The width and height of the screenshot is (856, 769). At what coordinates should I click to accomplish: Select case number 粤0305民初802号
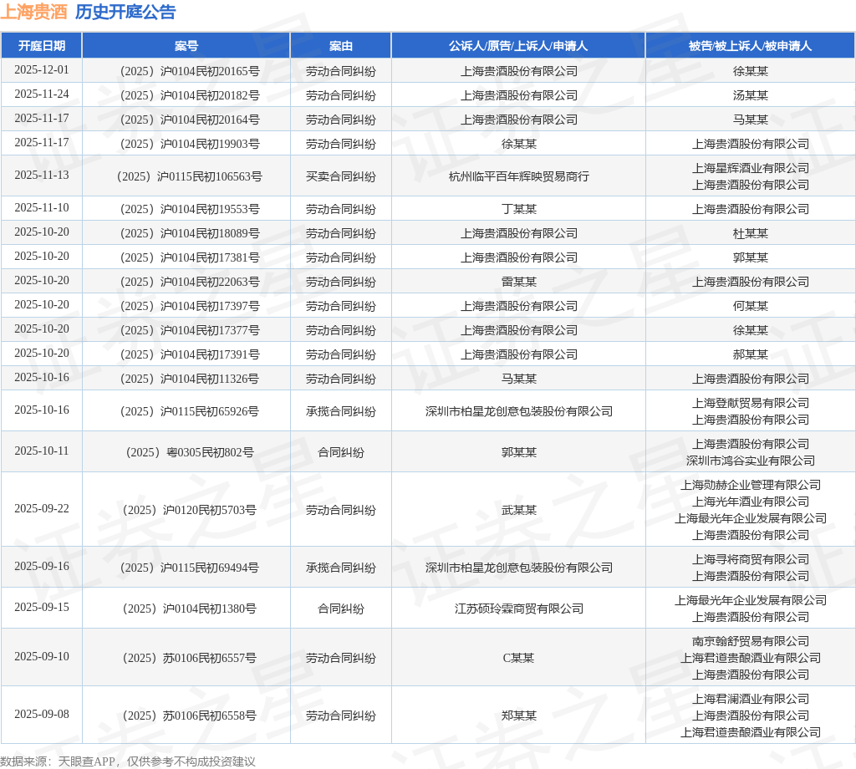point(190,452)
